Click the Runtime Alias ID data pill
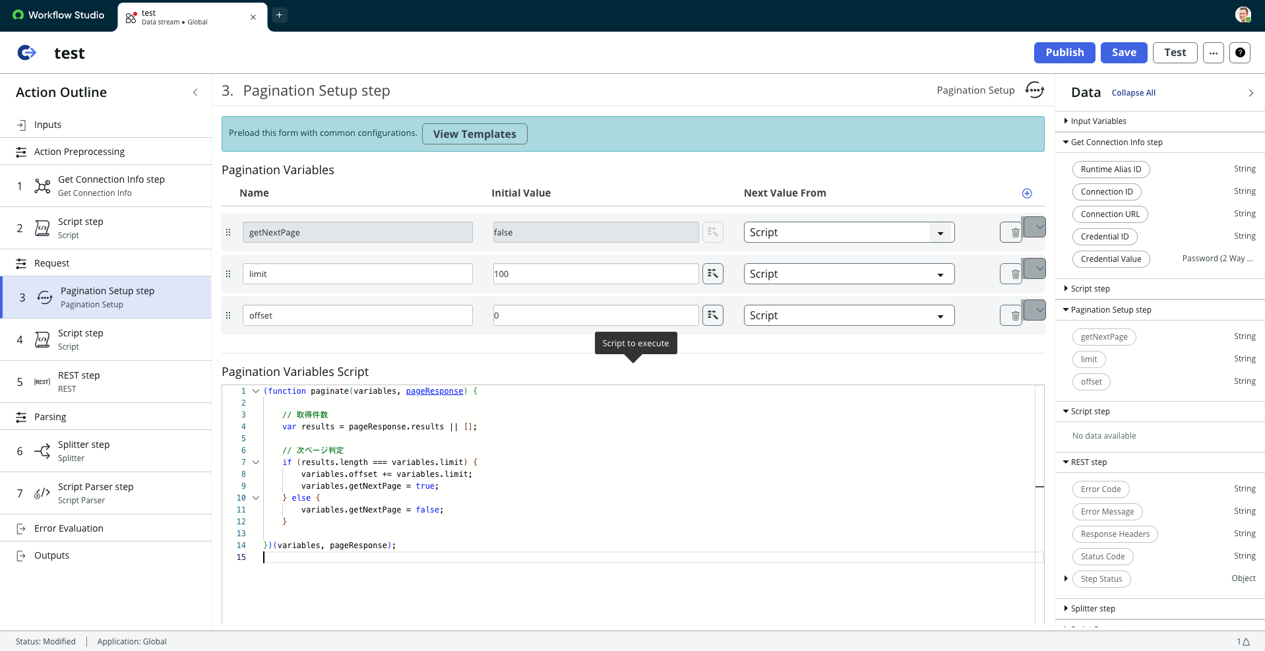 click(1111, 170)
